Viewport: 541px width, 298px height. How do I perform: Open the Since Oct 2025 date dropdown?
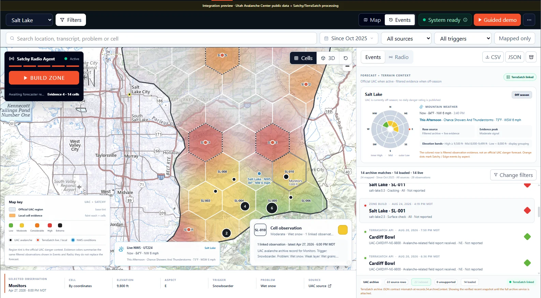pos(349,39)
